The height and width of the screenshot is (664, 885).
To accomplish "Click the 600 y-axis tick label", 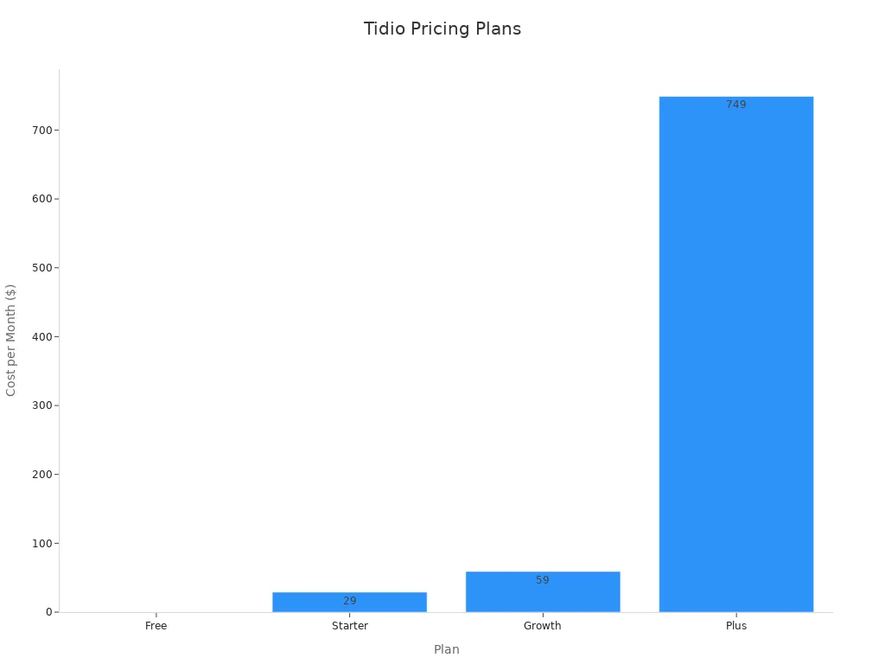I will pyautogui.click(x=41, y=199).
